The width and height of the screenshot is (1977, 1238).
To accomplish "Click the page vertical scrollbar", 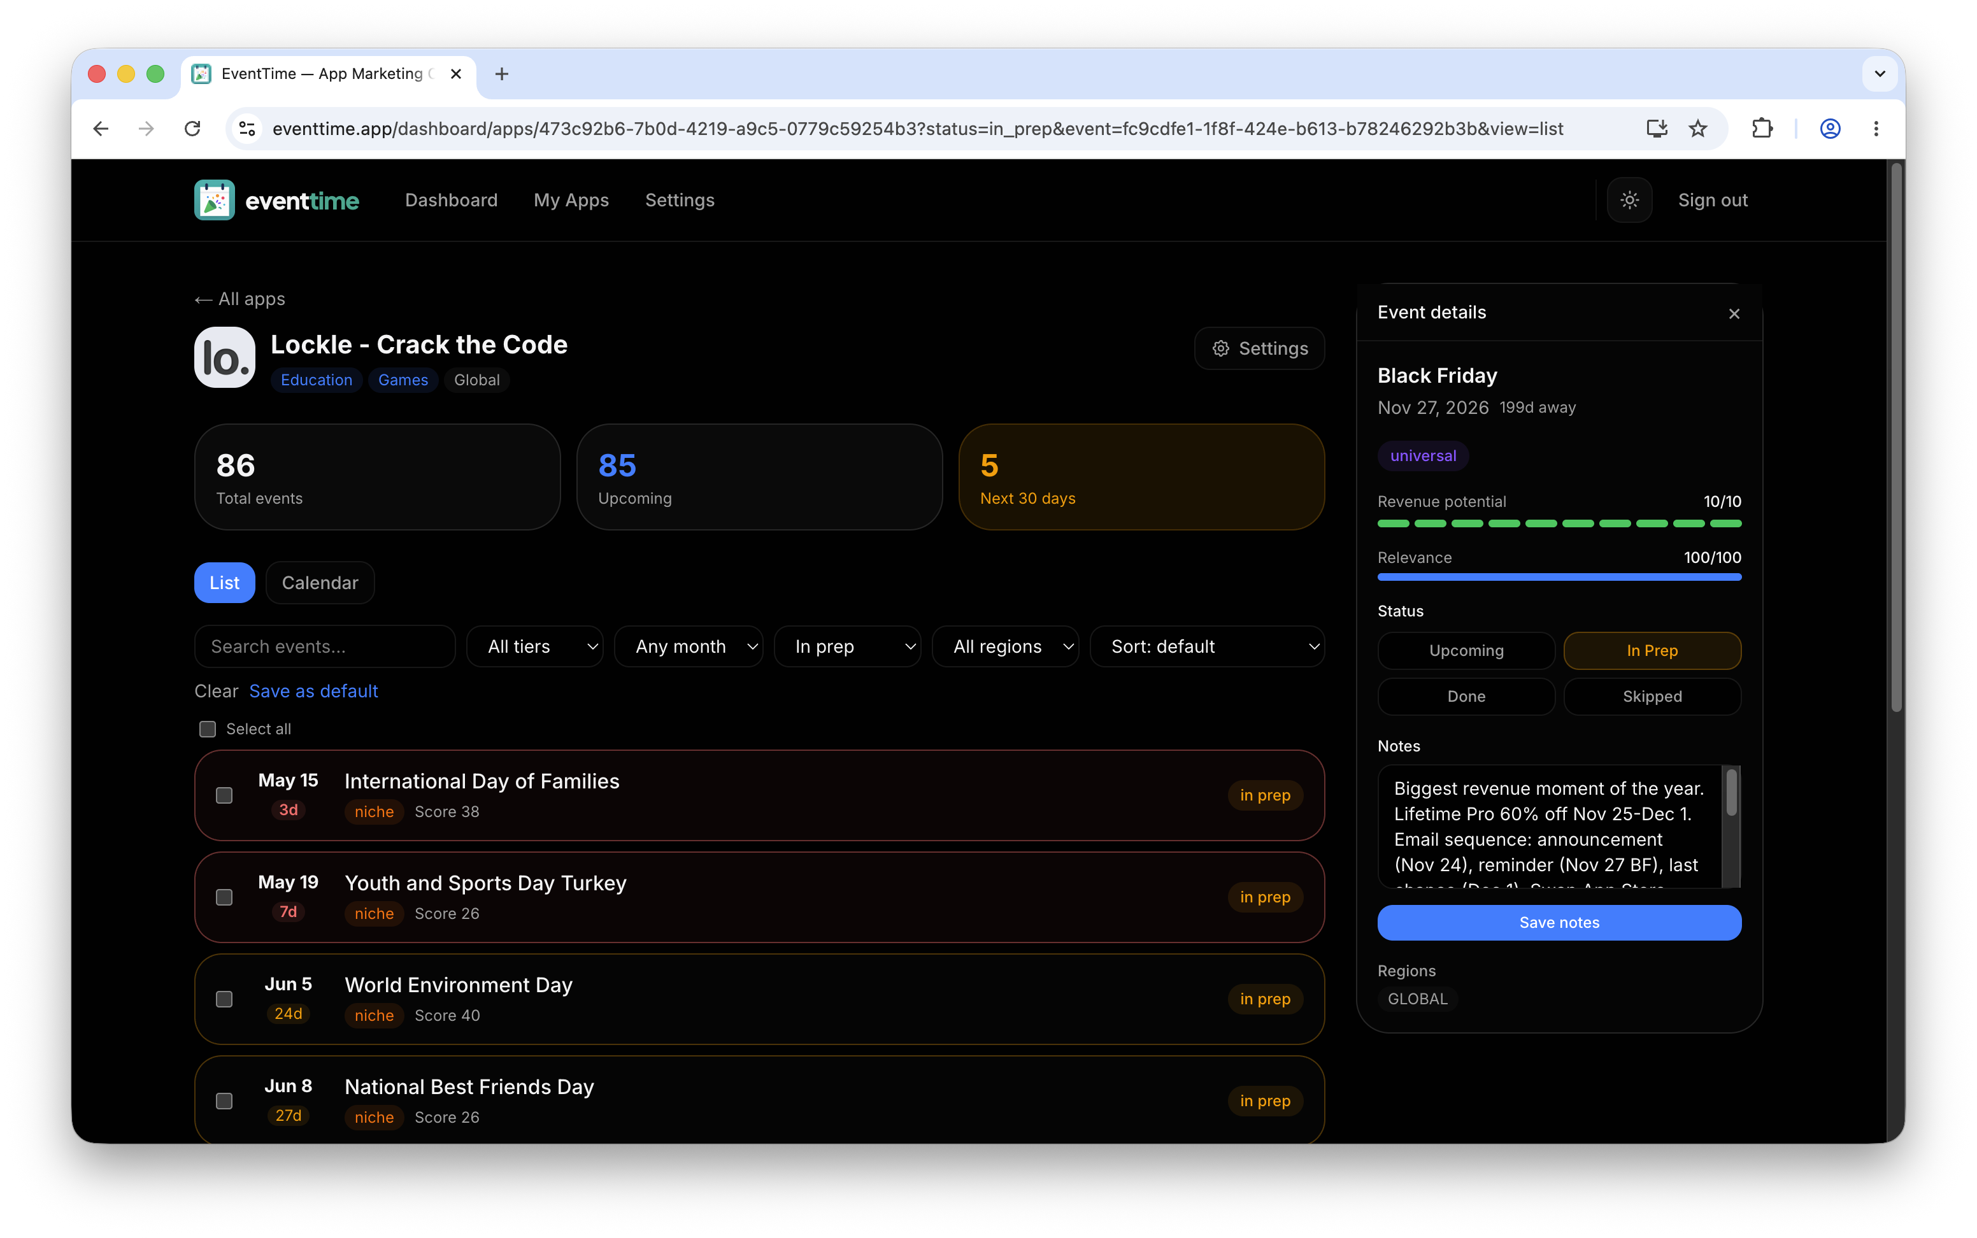I will coord(1896,438).
